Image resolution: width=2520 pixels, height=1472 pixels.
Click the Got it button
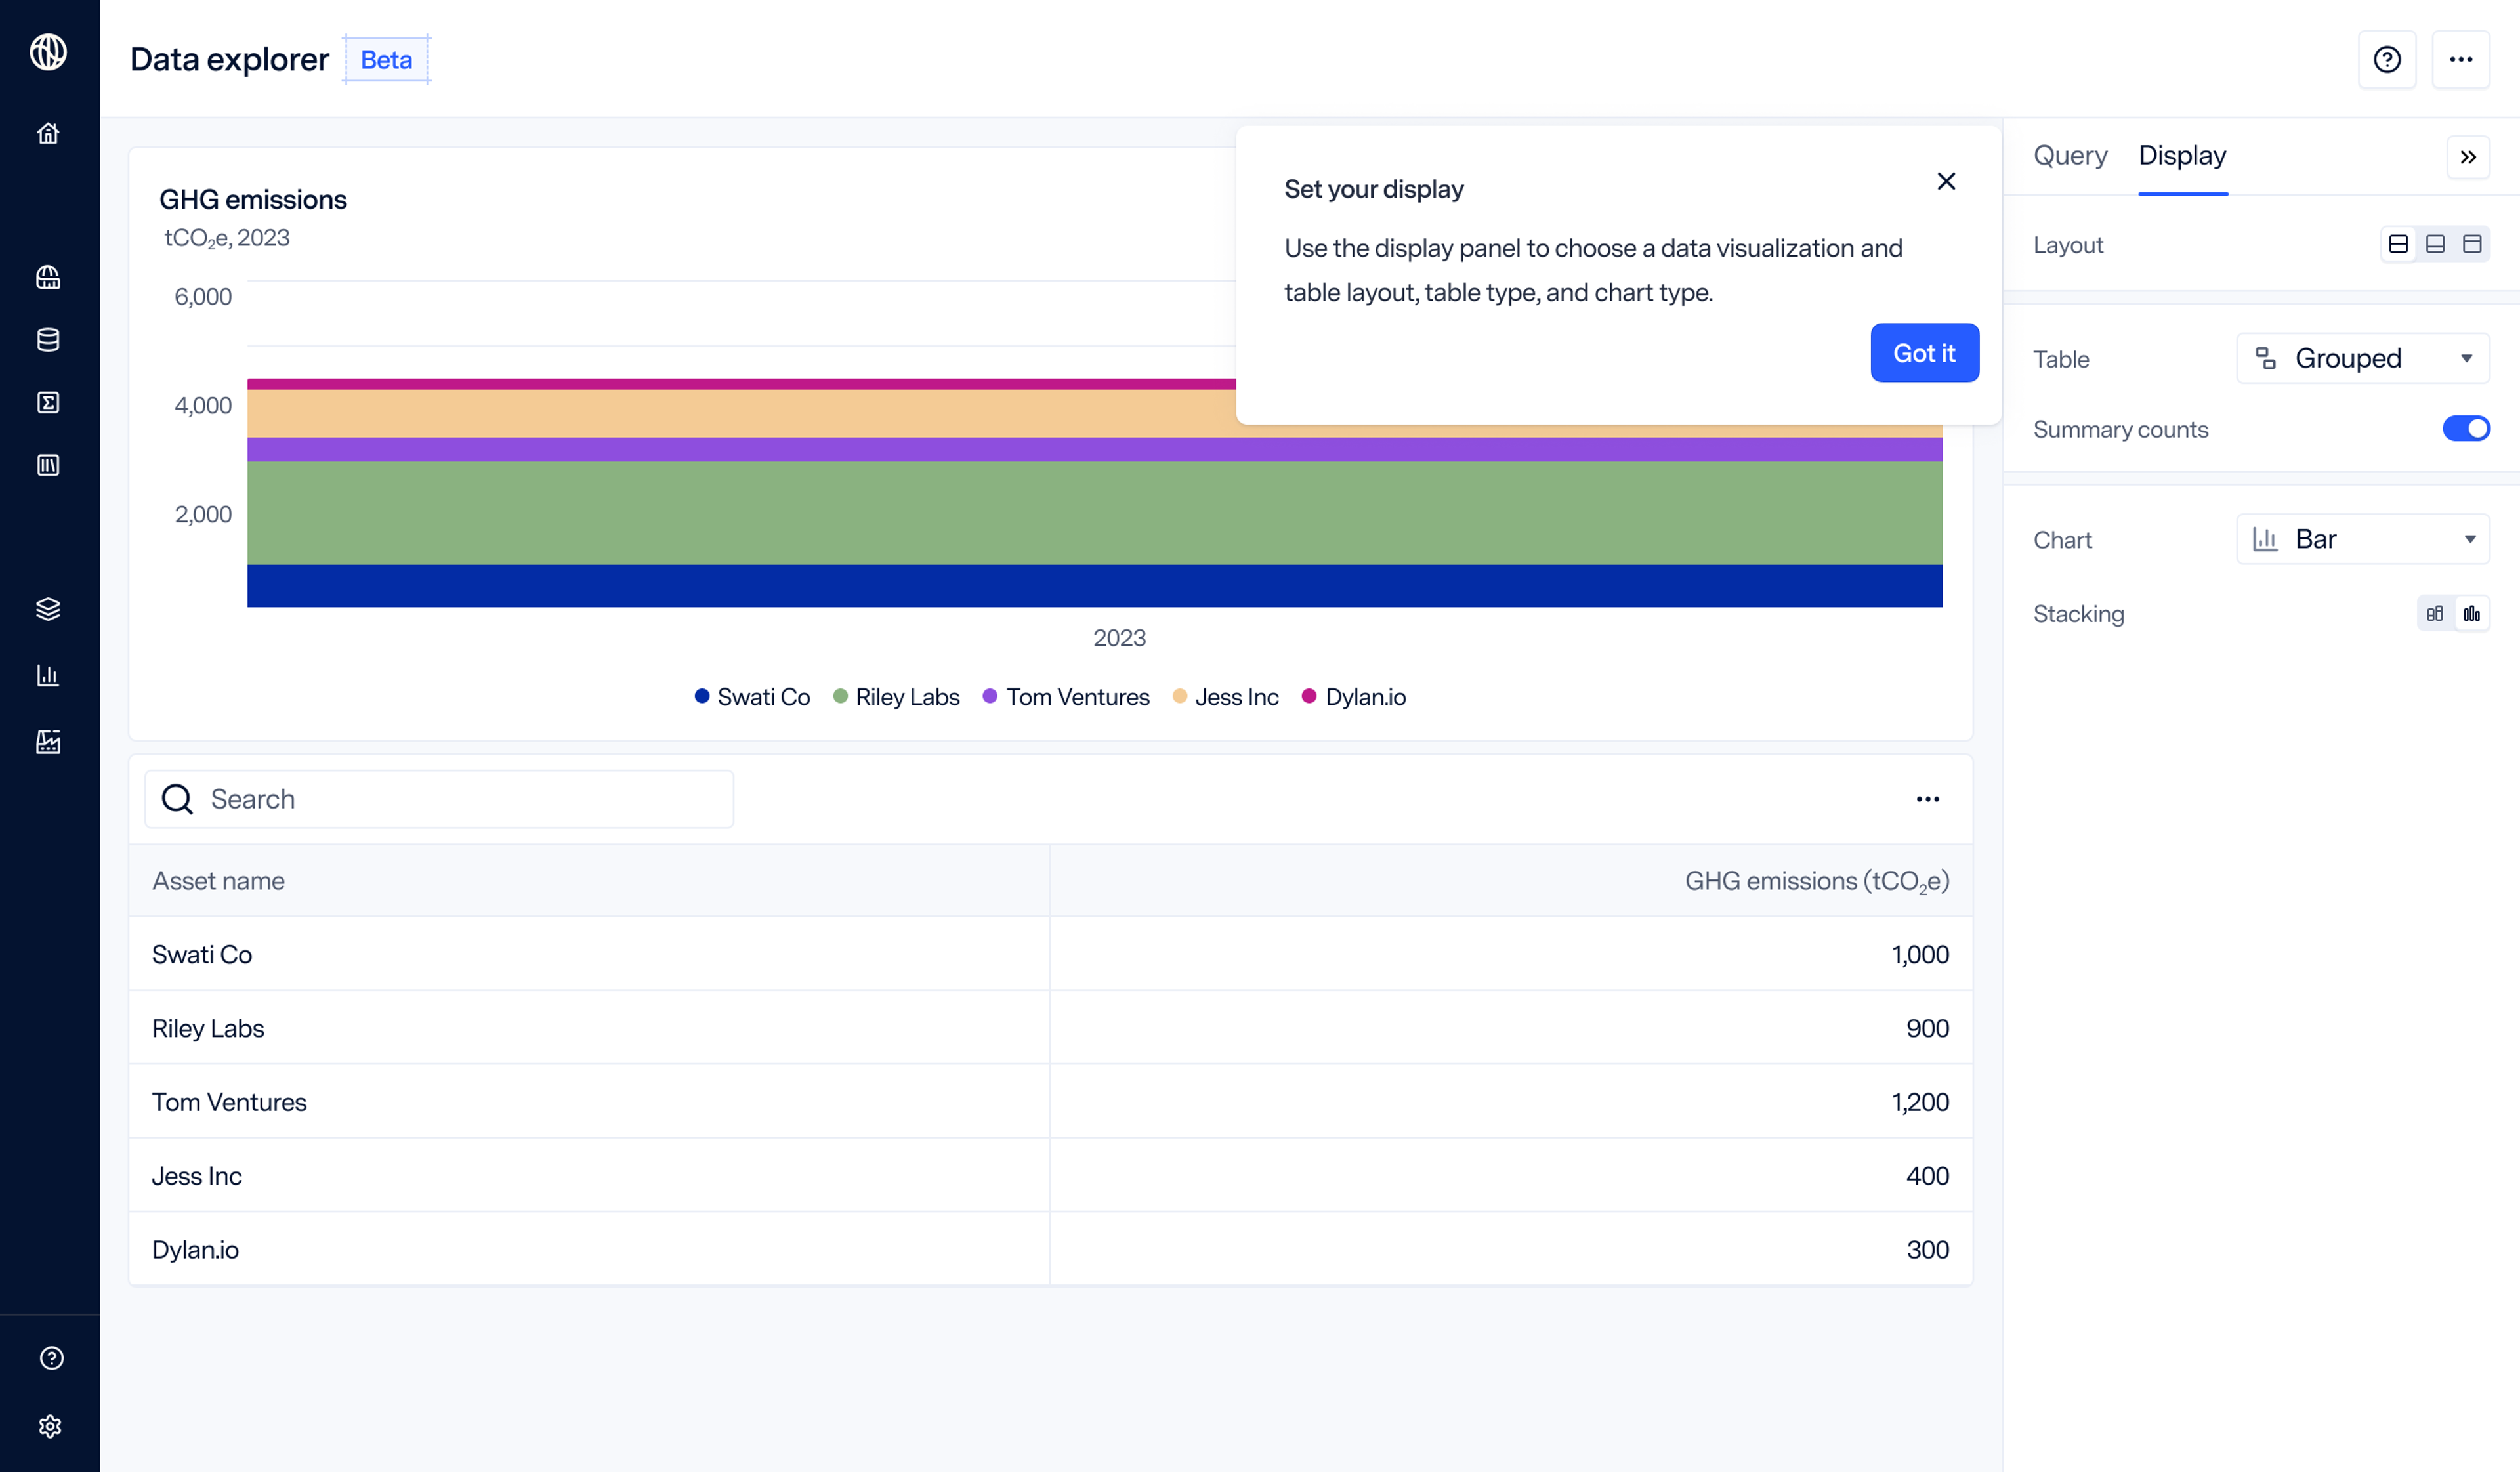(1923, 353)
